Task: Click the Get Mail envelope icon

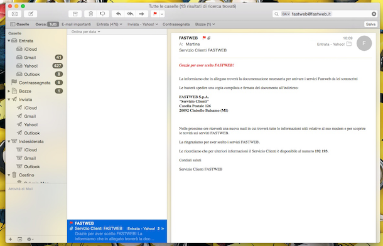Action: pos(14,14)
